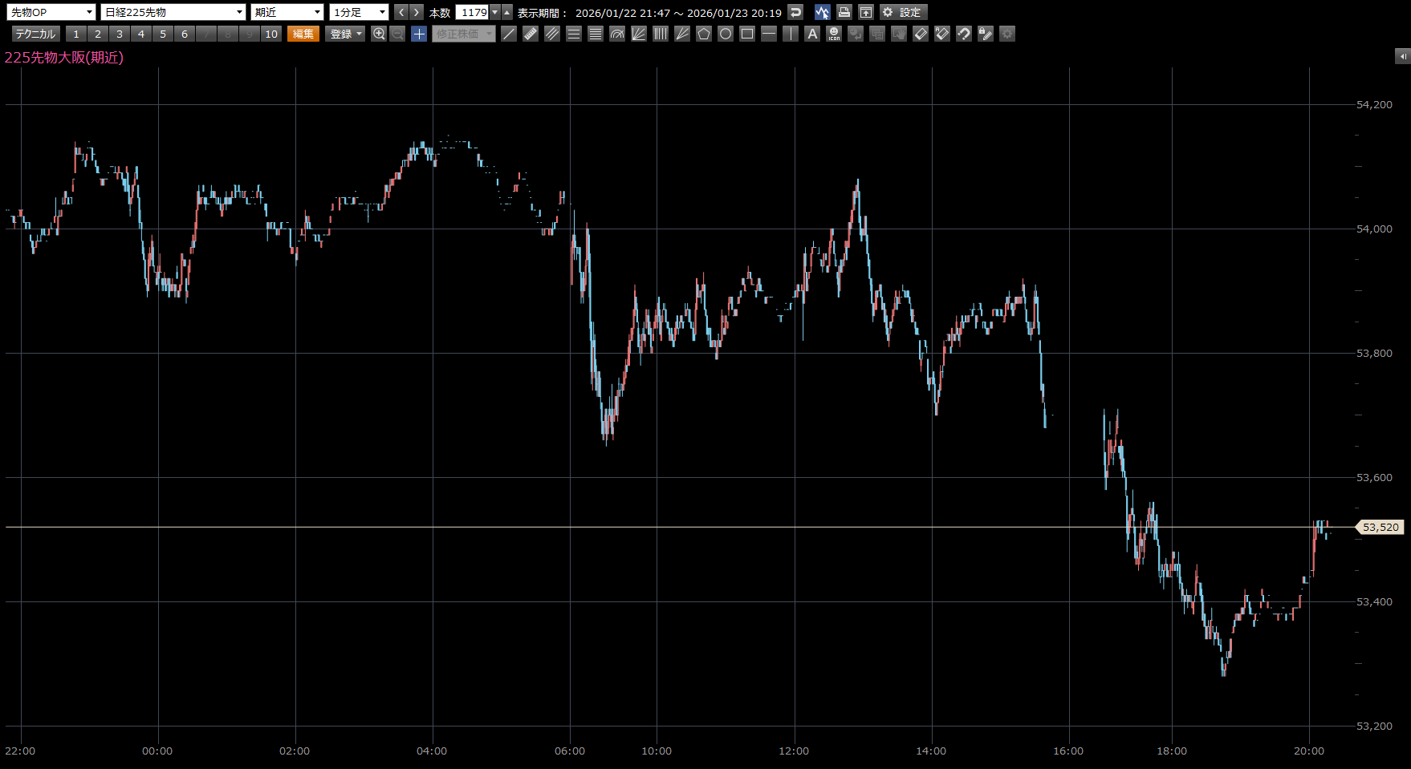1411x769 pixels.
Task: Toggle the drawing lock pencil icon
Action: tap(986, 34)
